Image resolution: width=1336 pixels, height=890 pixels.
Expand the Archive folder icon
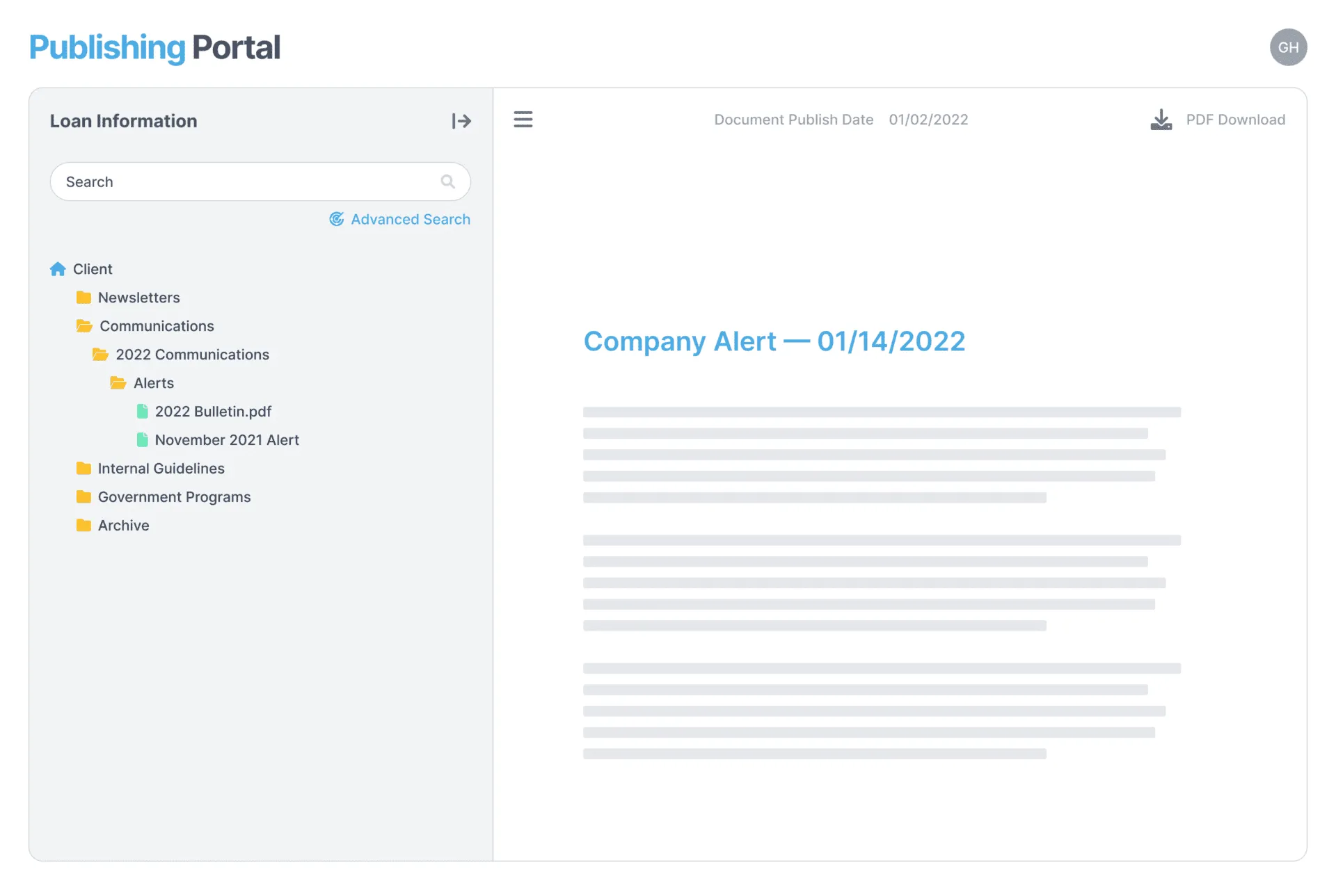coord(83,526)
